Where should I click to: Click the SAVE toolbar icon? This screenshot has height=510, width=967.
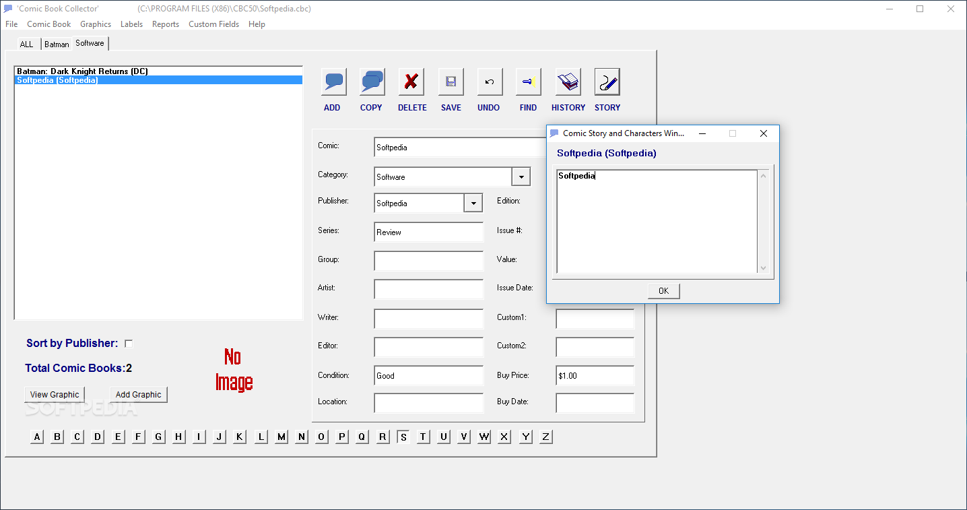451,82
